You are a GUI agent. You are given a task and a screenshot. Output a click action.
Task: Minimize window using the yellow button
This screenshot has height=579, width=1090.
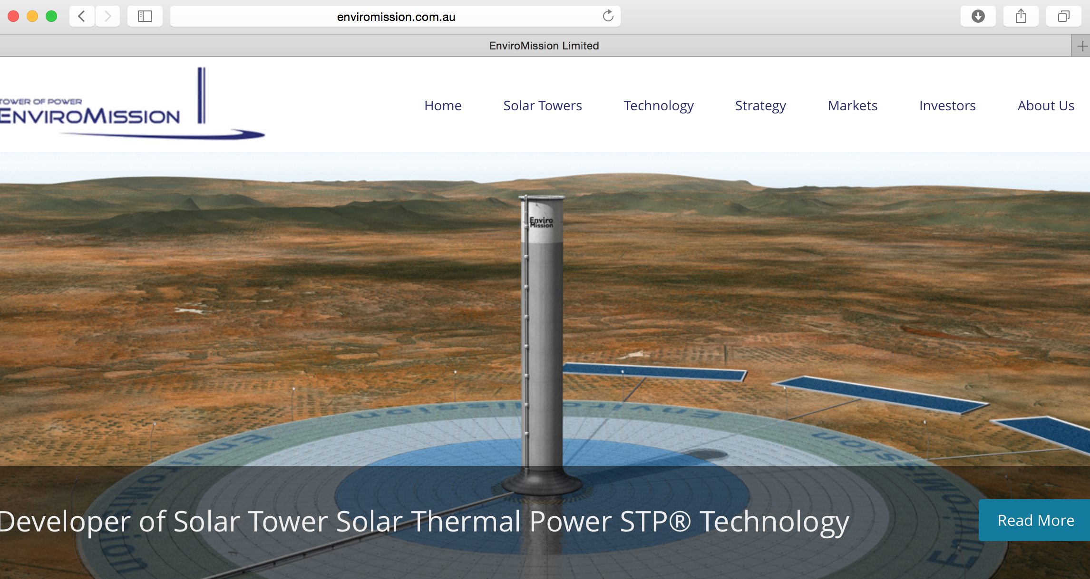[32, 17]
